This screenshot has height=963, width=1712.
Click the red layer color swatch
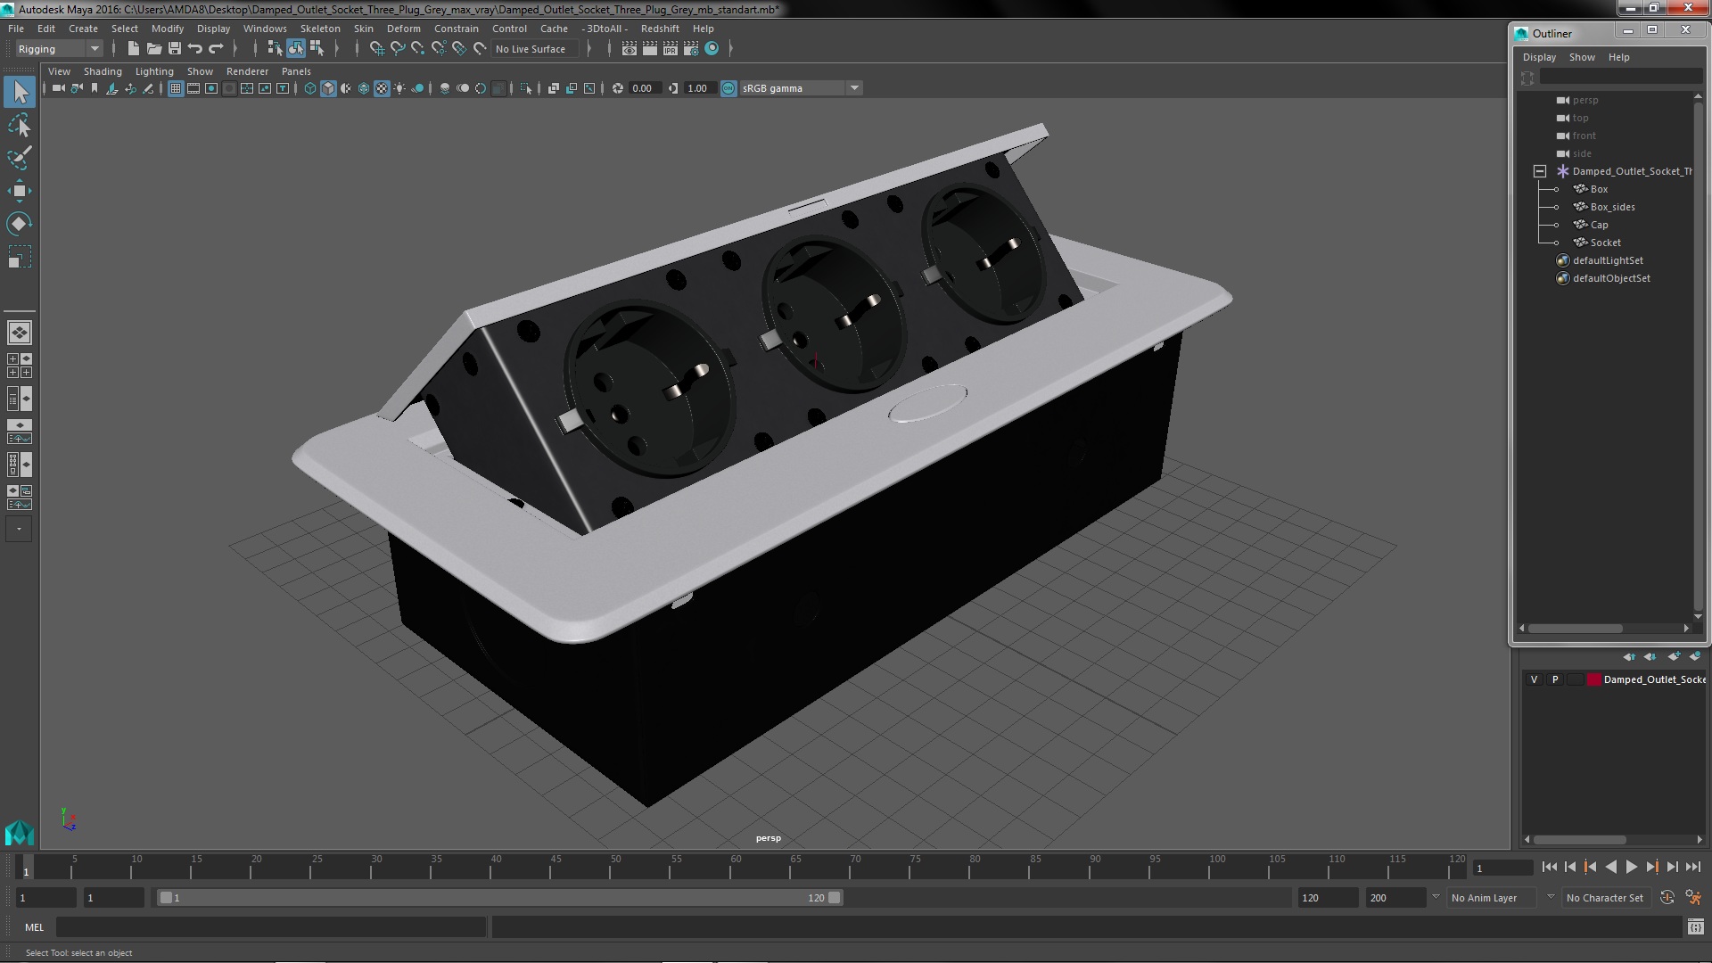click(1593, 679)
